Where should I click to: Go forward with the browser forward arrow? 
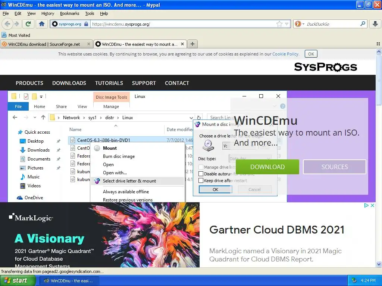(16, 24)
